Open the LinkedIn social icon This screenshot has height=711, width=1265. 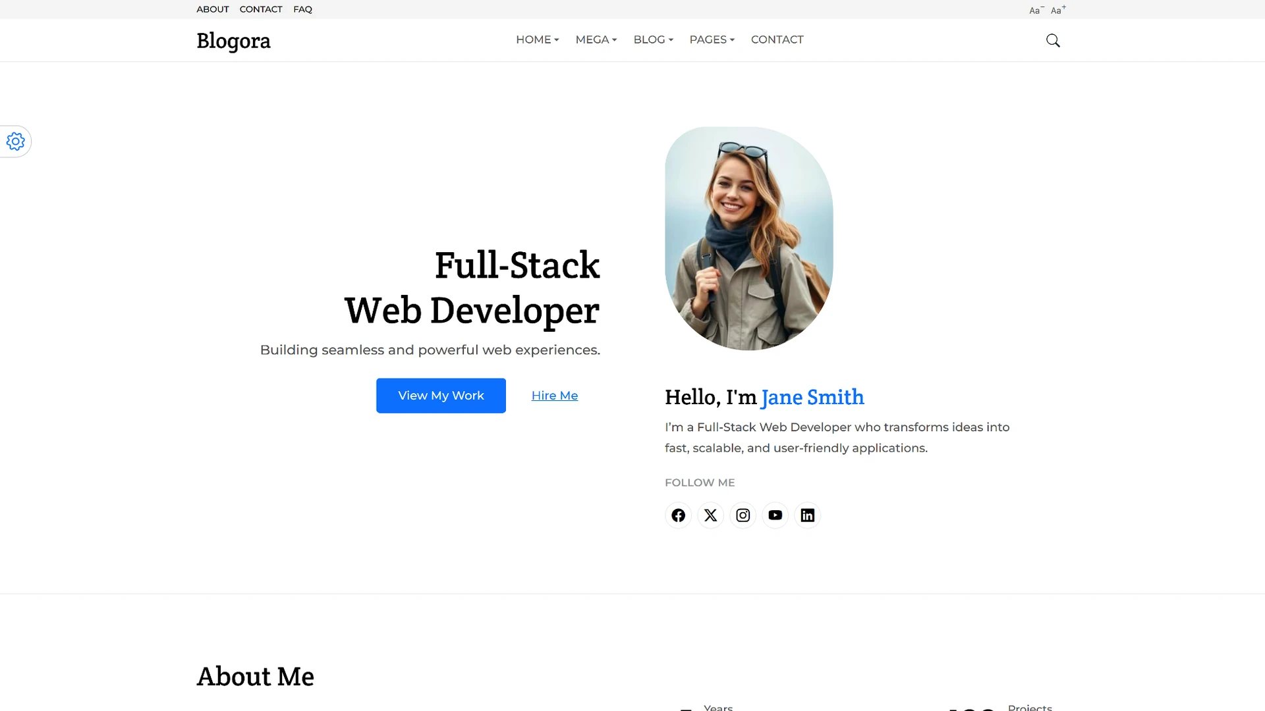click(807, 515)
